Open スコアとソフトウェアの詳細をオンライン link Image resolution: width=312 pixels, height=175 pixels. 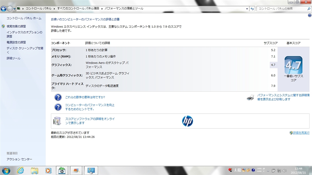click(x=90, y=121)
